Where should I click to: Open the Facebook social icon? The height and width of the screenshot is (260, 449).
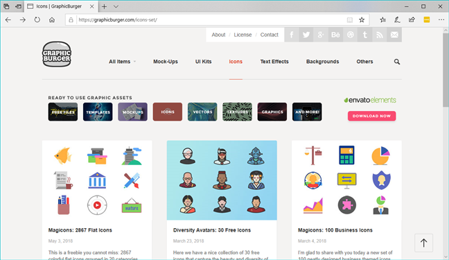point(292,35)
